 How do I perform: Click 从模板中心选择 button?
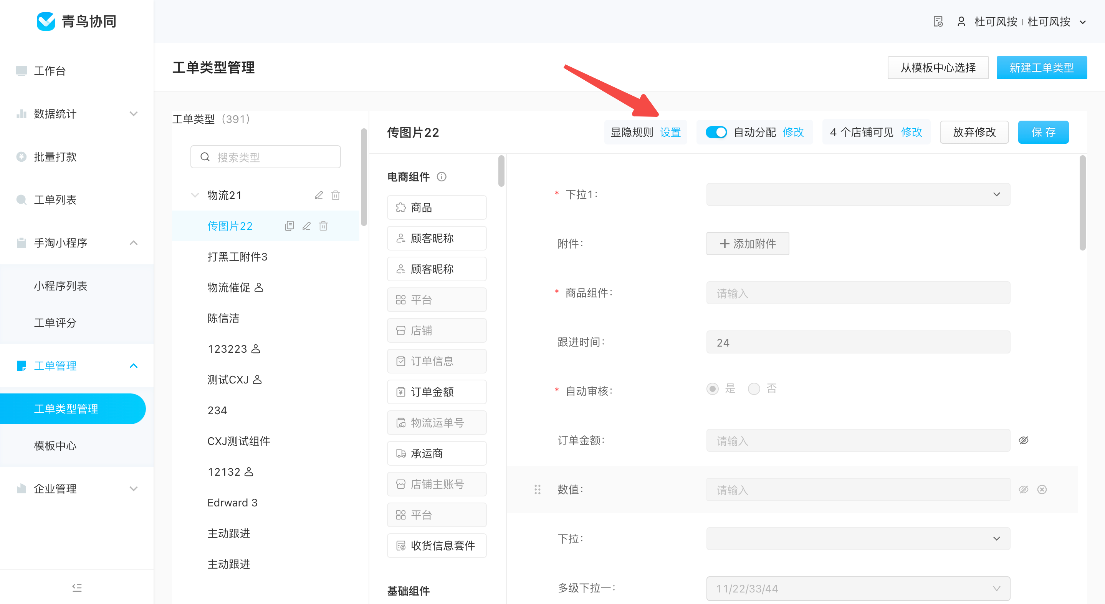pyautogui.click(x=938, y=67)
